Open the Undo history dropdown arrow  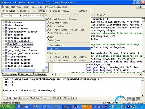(31, 11)
